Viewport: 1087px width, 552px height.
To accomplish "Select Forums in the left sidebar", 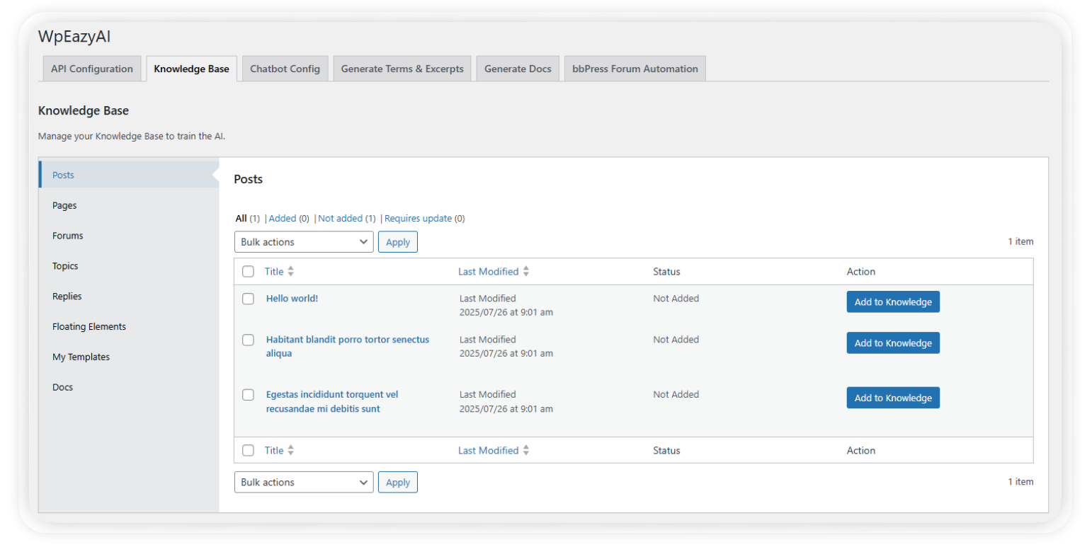I will (x=68, y=236).
